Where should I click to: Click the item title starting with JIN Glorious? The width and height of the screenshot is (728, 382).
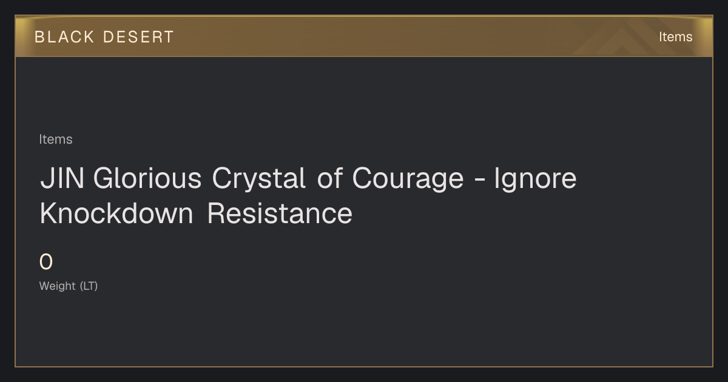308,196
